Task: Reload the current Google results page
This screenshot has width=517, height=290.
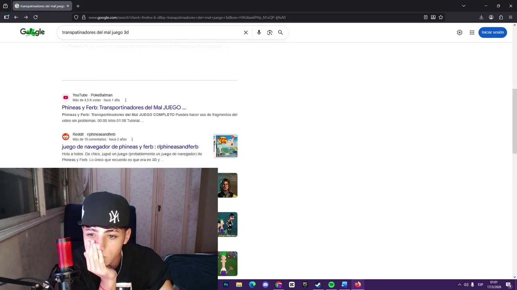Action: coord(36,17)
